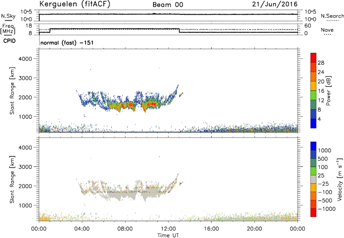The width and height of the screenshot is (344, 238).
Task: Click the 'N.Sky' legend label
Action: point(8,16)
